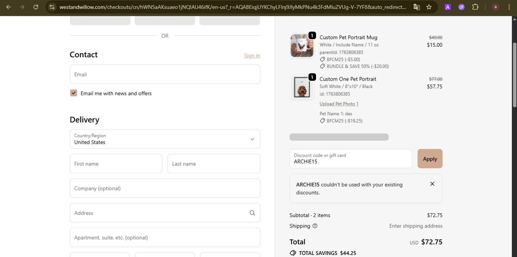Click the Custom One Pet Portrait title
This screenshot has height=257, width=517.
[348, 79]
